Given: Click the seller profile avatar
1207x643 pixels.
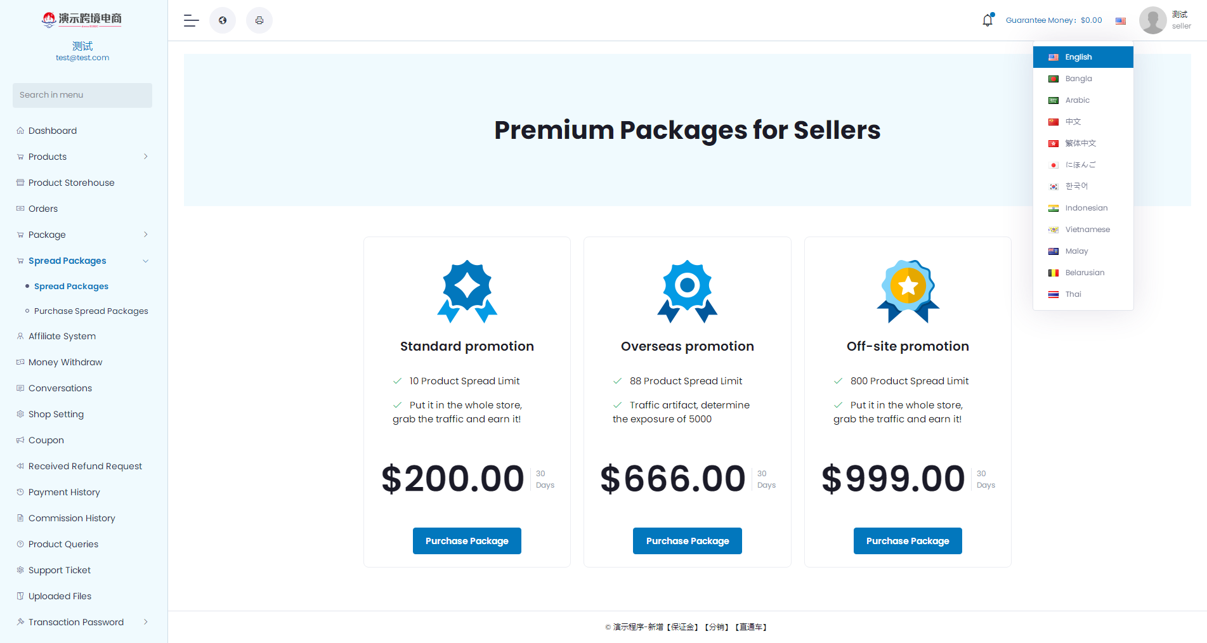Looking at the screenshot, I should tap(1152, 20).
